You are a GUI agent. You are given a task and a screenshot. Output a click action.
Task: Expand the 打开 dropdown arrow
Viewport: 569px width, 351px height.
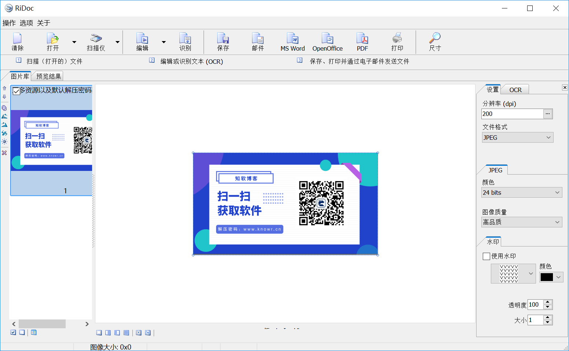pyautogui.click(x=74, y=42)
